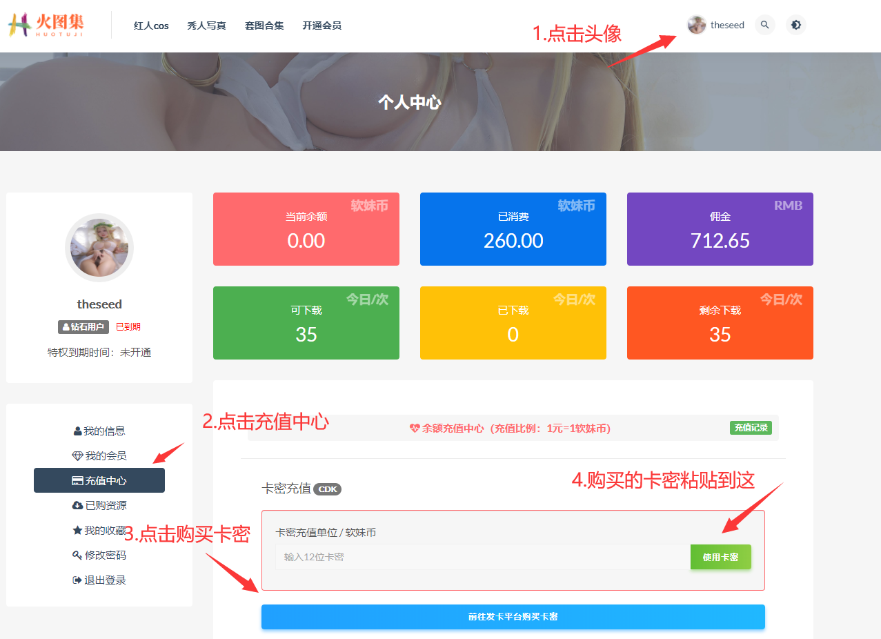Screen dimensions: 881x639
Task: Open the 开通会员 membership page
Action: tap(321, 26)
